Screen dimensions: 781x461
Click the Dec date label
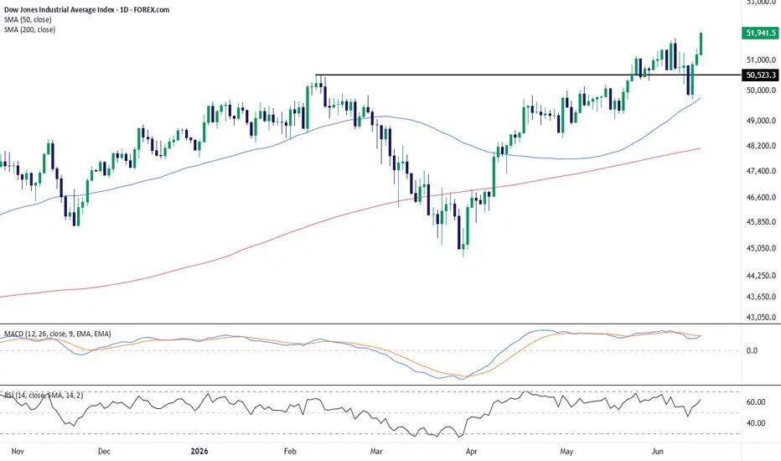pyautogui.click(x=104, y=452)
